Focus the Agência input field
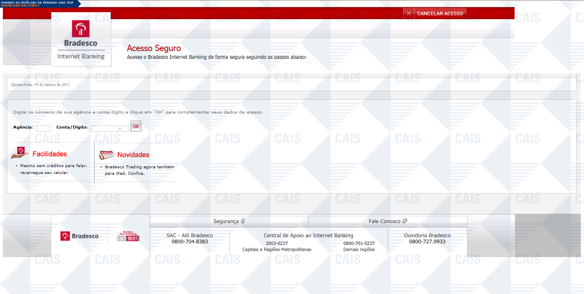The image size is (584, 294). tap(43, 128)
